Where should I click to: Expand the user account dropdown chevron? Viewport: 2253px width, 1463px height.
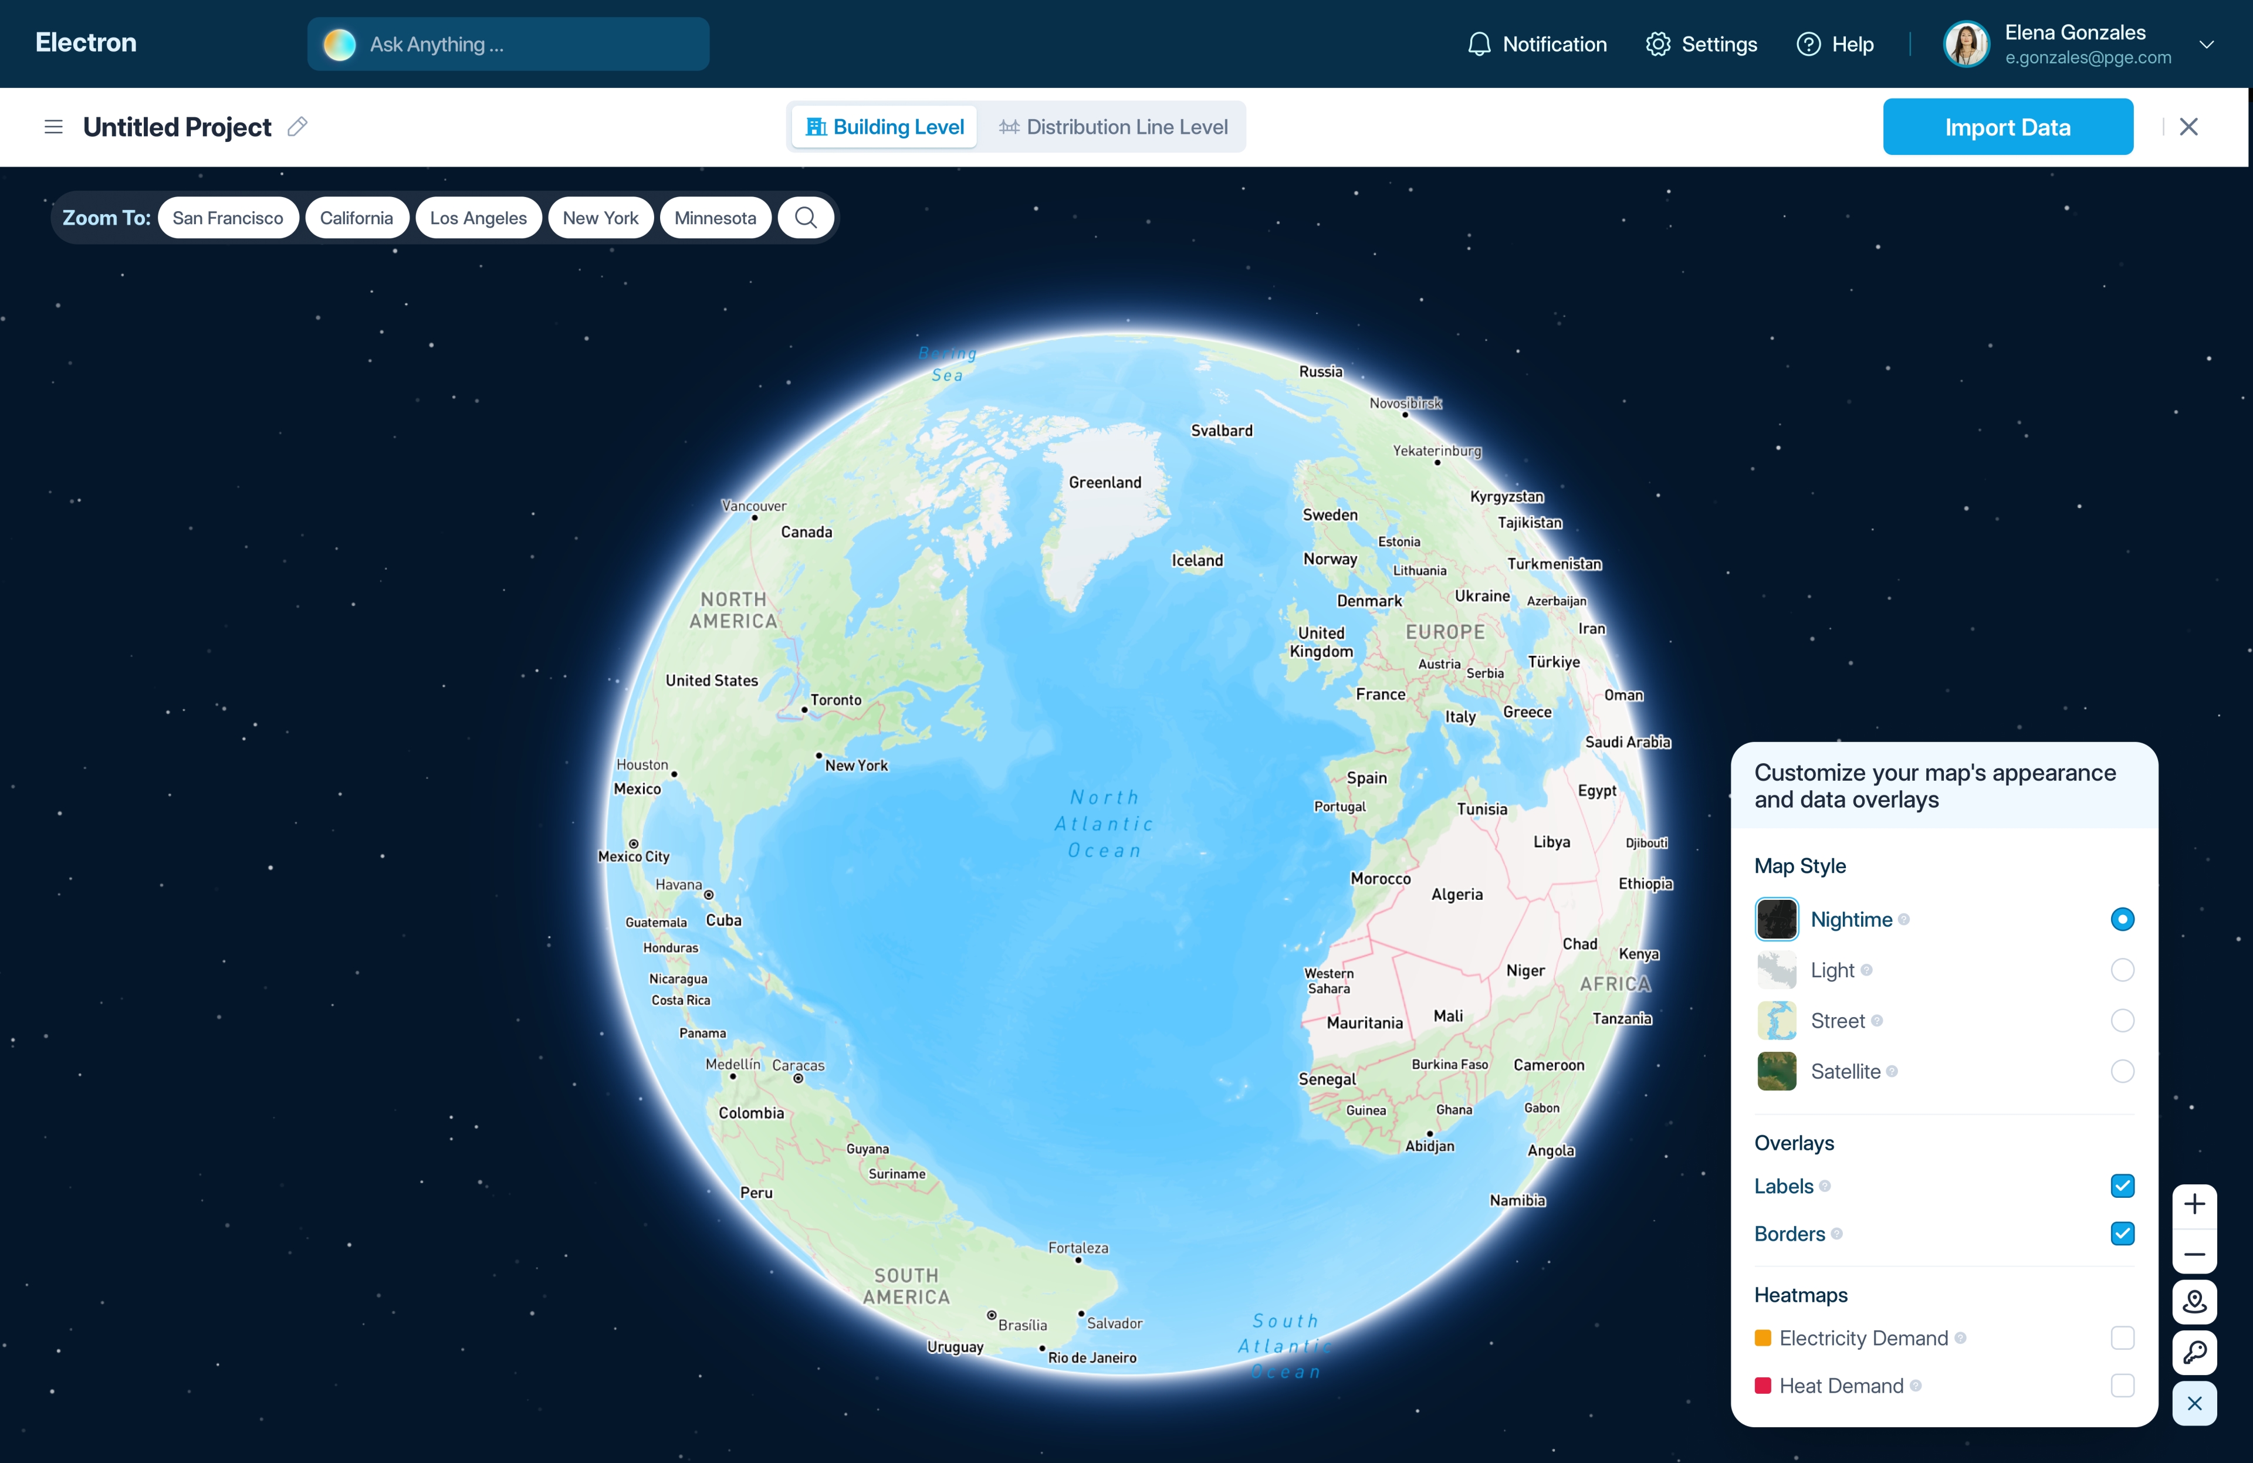click(x=2207, y=45)
